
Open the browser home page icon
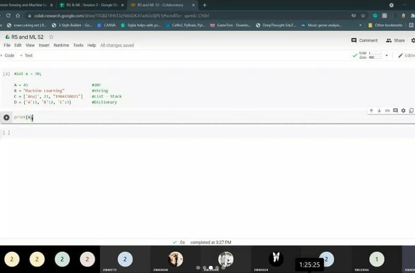point(18,16)
